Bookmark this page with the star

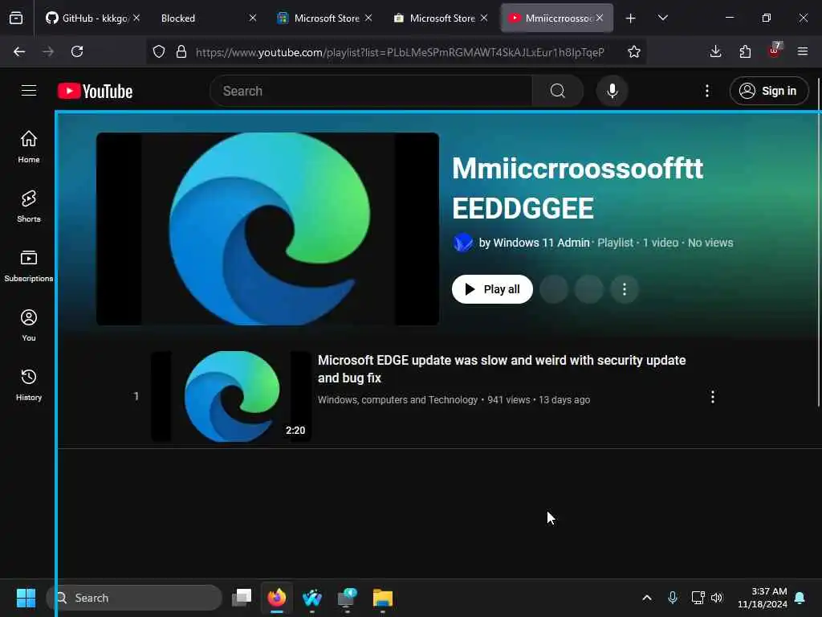634,51
